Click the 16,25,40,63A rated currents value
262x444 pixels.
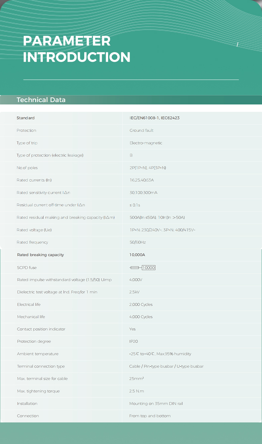click(142, 180)
